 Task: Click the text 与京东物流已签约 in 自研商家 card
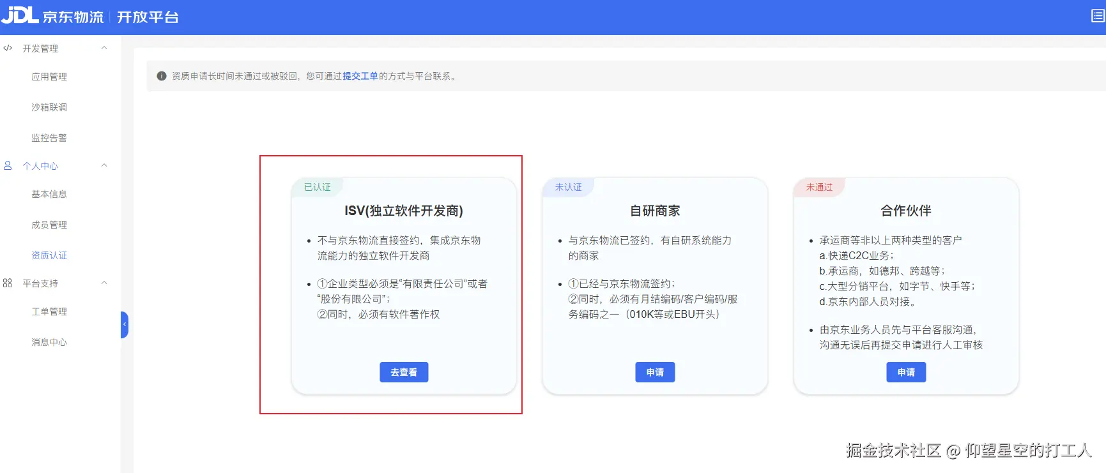(609, 240)
